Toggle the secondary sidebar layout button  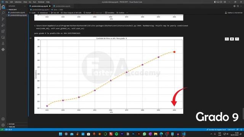(221, 2)
